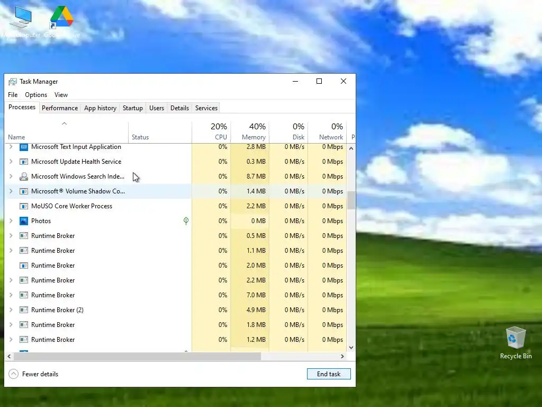Click the 8.7 MB memory cell
Screen dimensions: 542x407
(250, 176)
